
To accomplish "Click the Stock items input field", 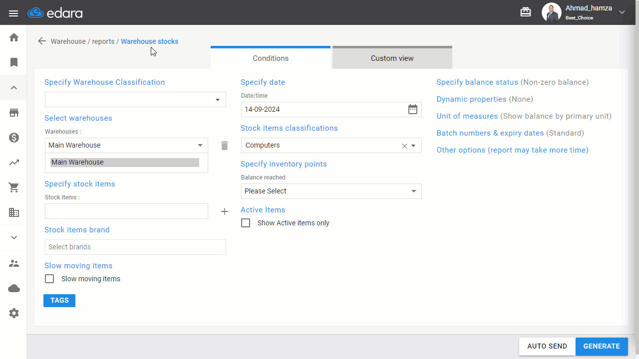I will (126, 211).
